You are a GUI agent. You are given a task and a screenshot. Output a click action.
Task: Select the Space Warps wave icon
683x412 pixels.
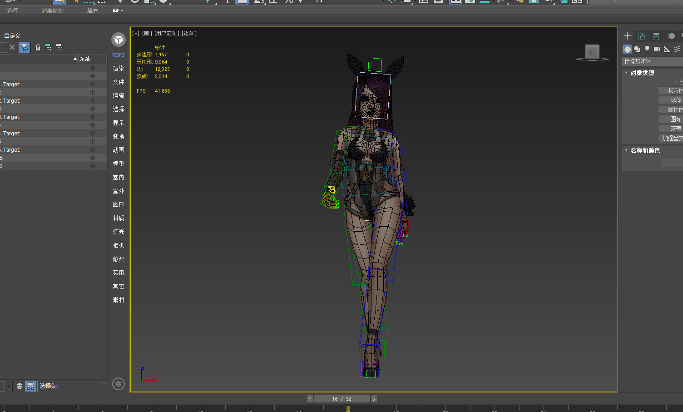tap(677, 49)
